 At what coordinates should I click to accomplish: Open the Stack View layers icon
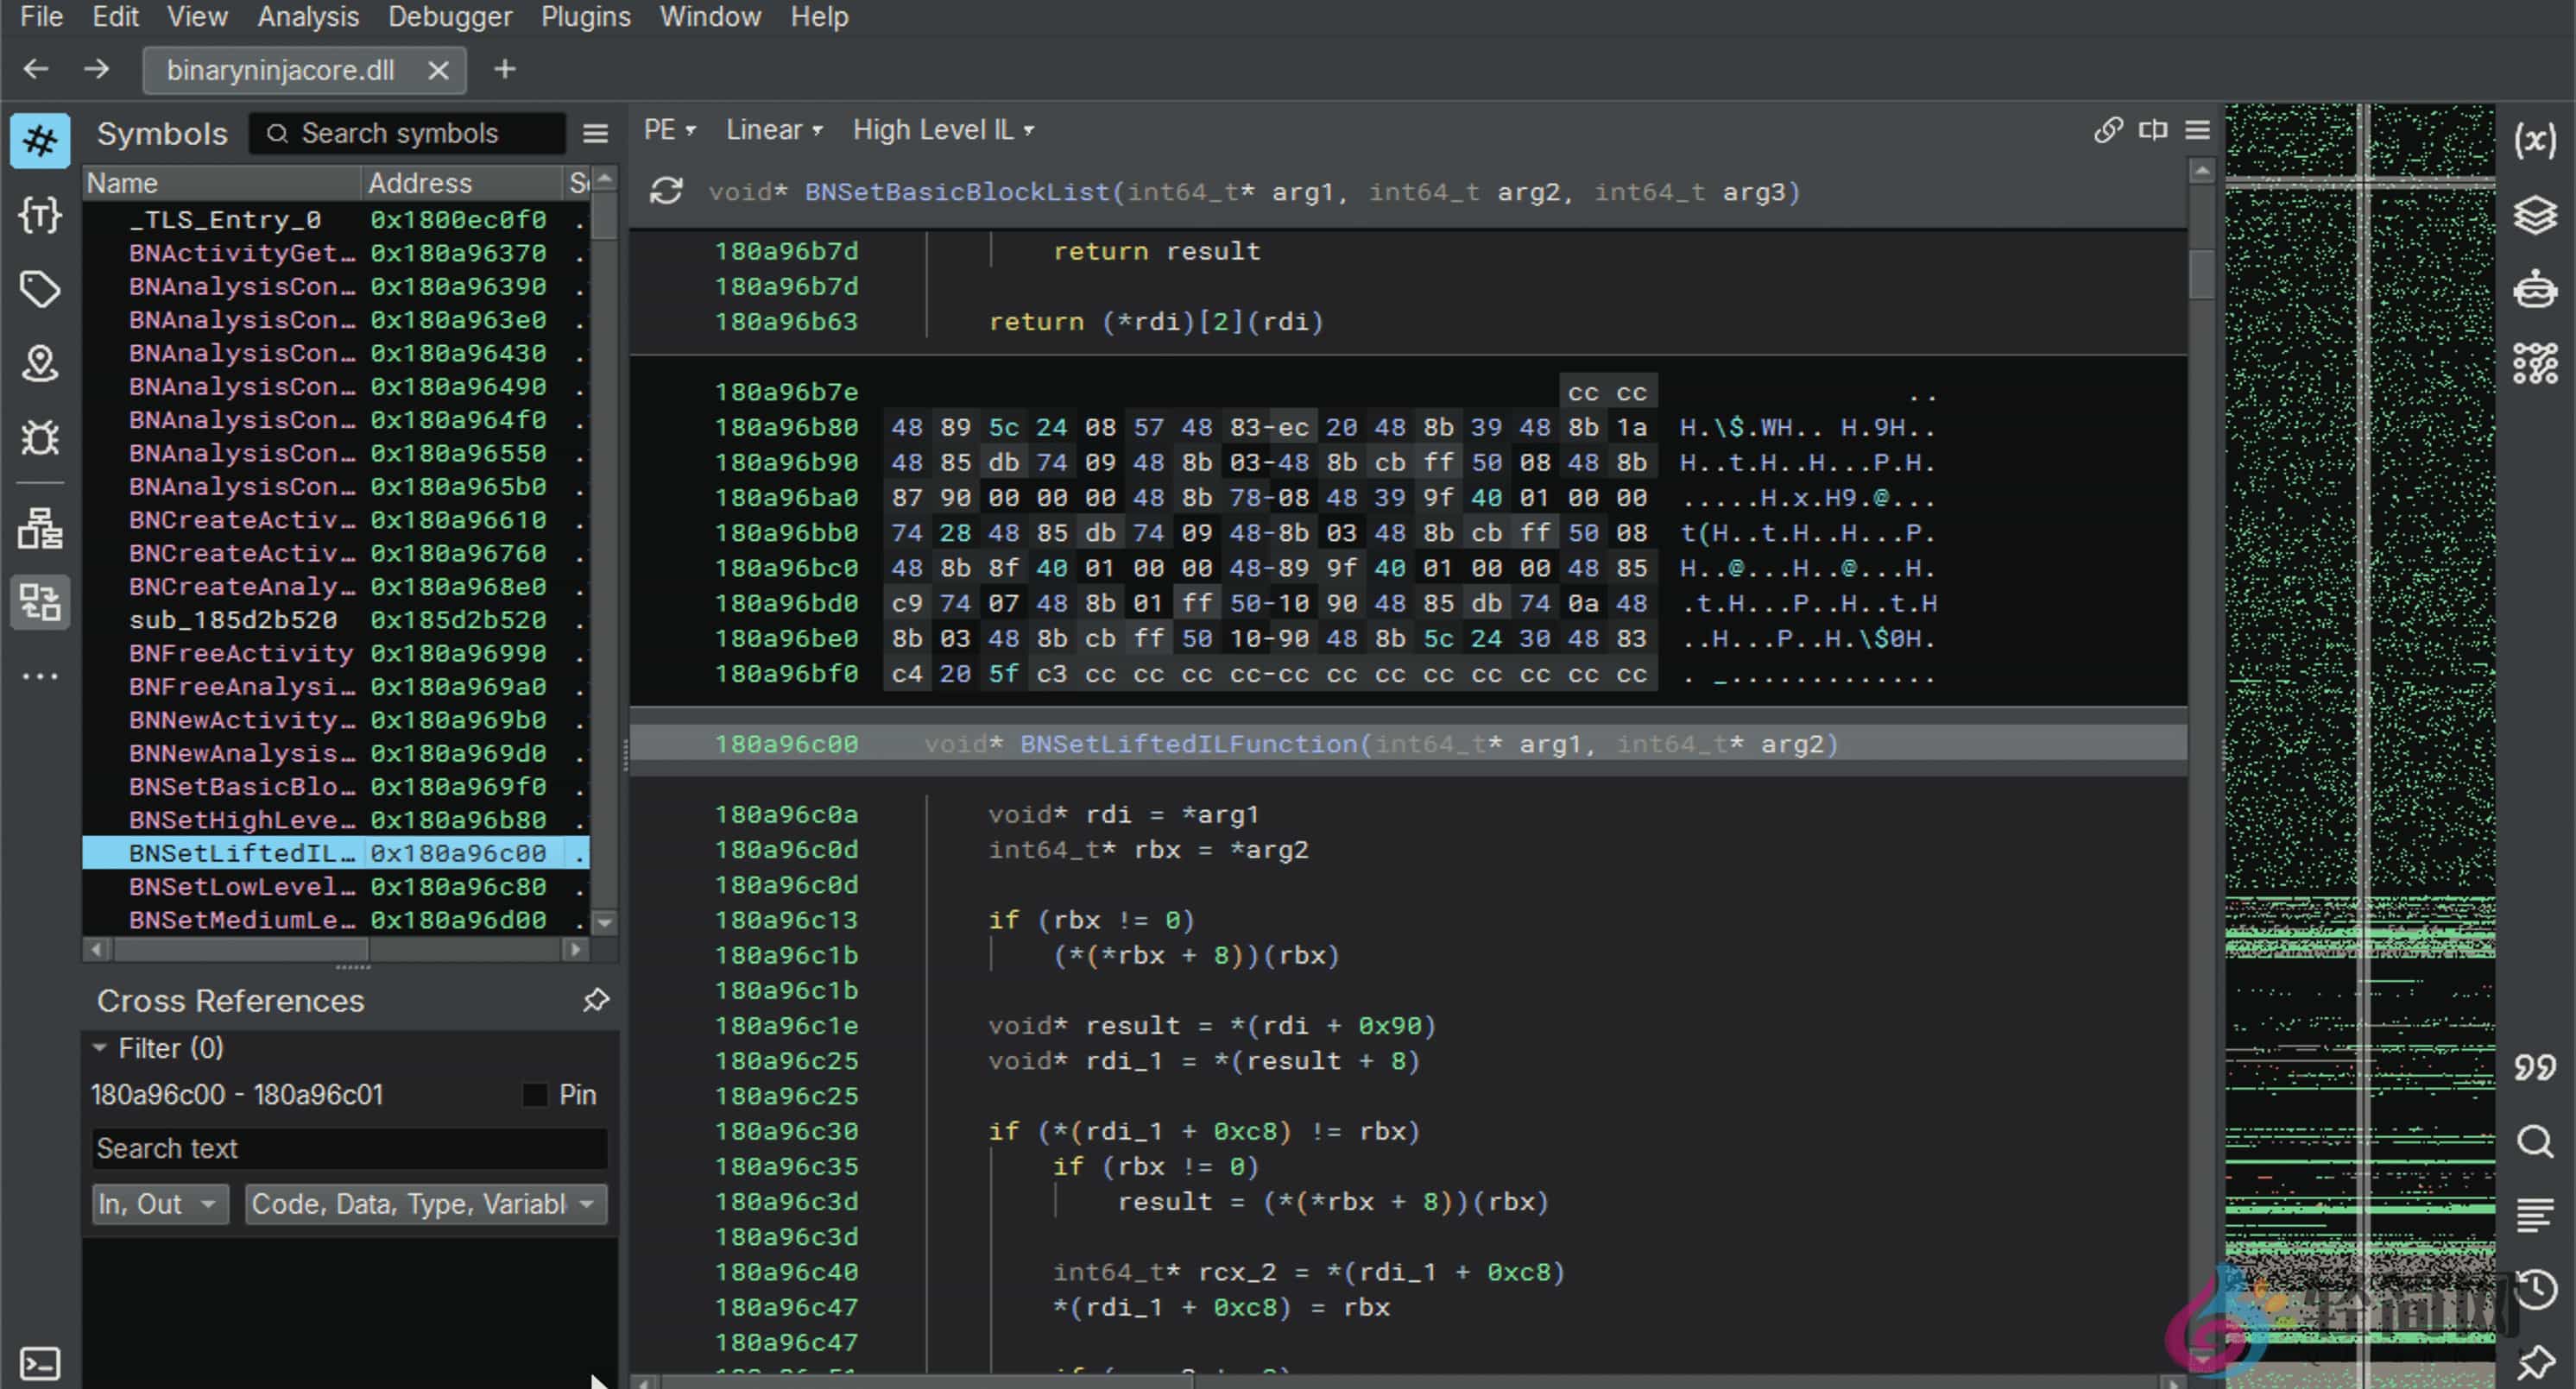click(x=2535, y=215)
